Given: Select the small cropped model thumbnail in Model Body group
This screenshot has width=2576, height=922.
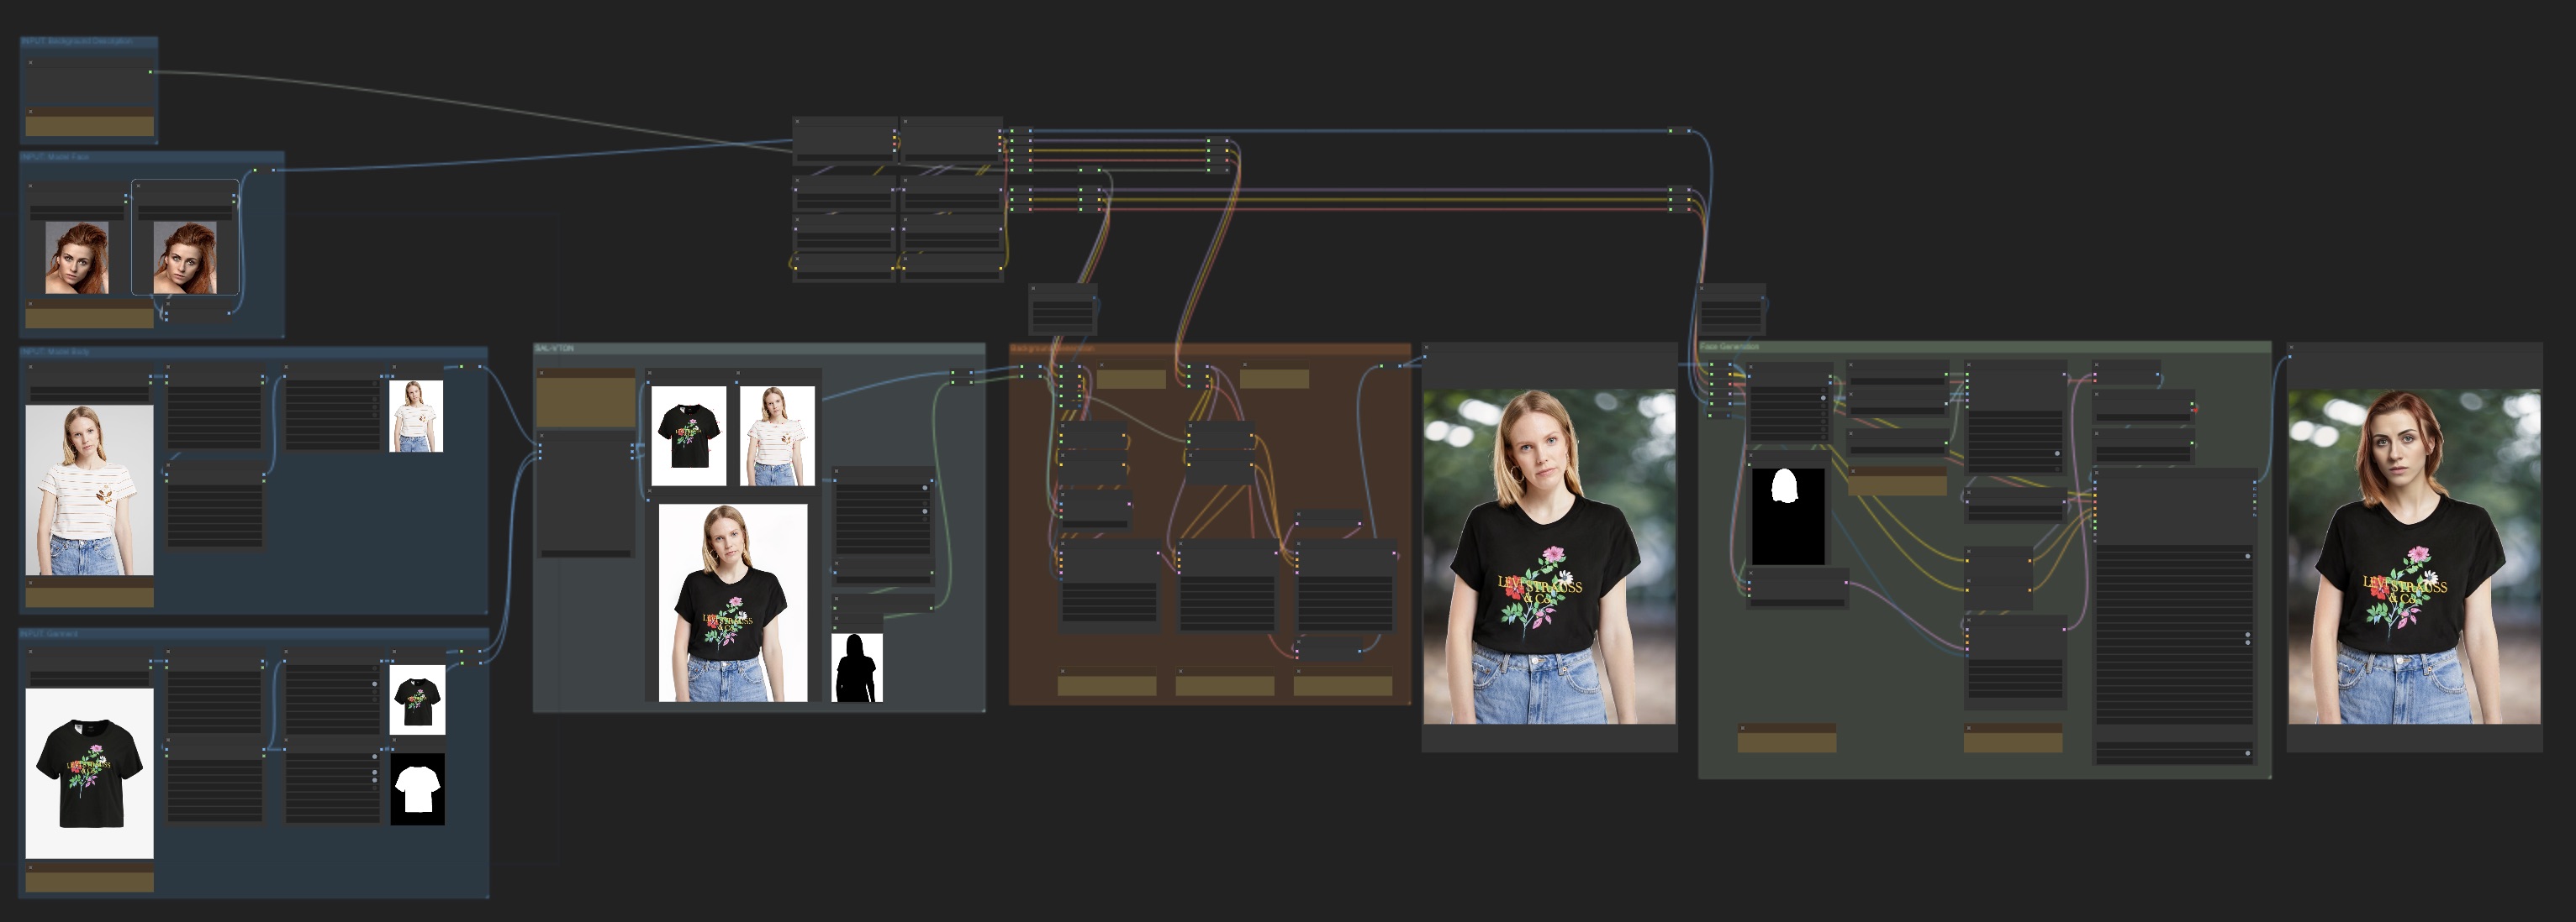Looking at the screenshot, I should point(415,416).
